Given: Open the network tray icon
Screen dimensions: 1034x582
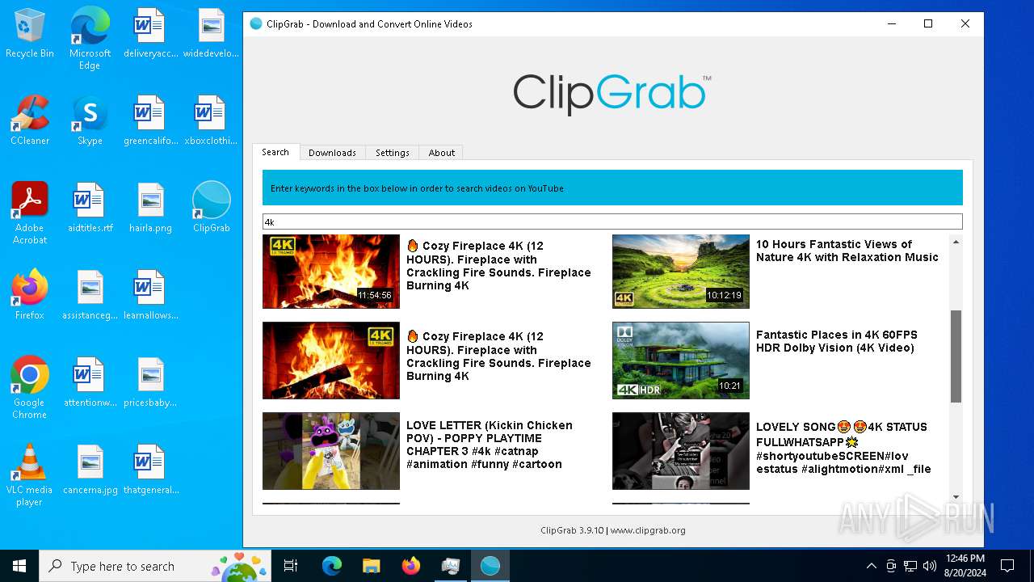Looking at the screenshot, I should [x=910, y=566].
